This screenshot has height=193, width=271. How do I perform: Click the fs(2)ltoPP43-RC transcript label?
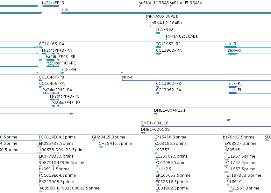tap(61, 63)
